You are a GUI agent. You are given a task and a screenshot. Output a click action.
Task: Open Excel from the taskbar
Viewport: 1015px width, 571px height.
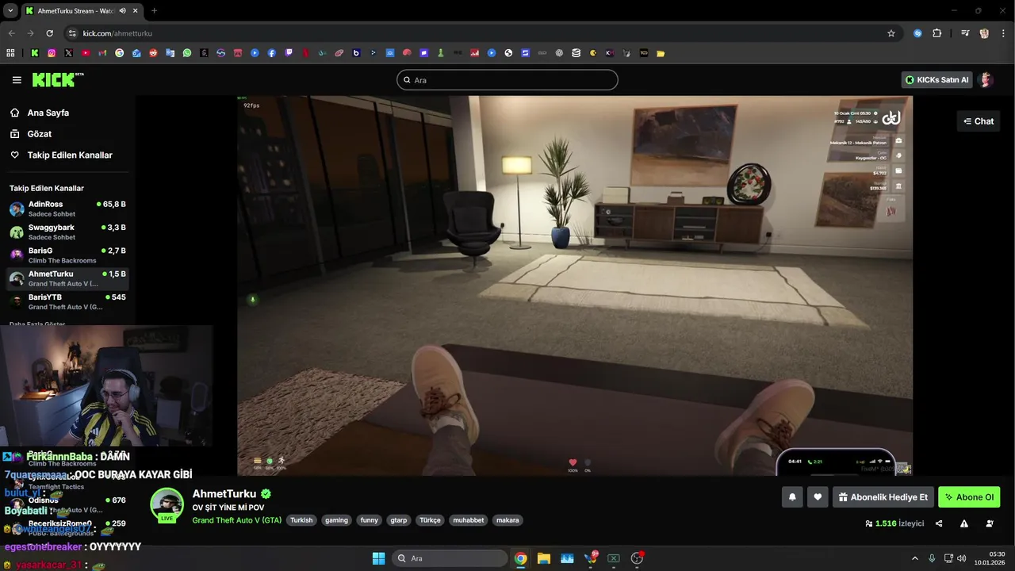pyautogui.click(x=613, y=558)
